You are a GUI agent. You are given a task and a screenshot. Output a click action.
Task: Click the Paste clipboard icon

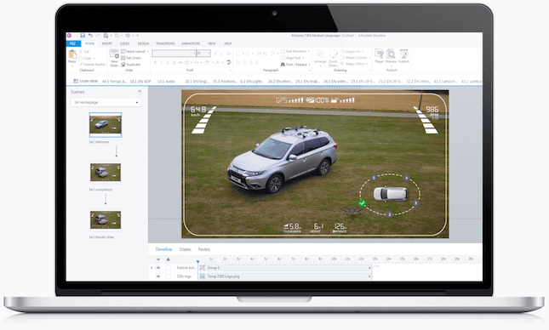[72, 54]
